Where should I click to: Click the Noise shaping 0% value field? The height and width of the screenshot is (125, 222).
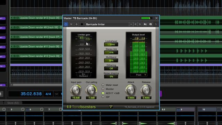(x=111, y=77)
